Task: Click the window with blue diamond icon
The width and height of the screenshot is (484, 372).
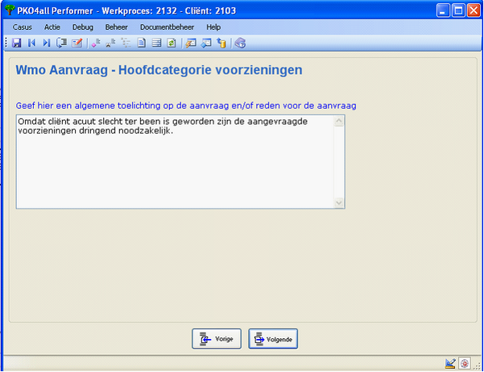Action: coord(206,43)
